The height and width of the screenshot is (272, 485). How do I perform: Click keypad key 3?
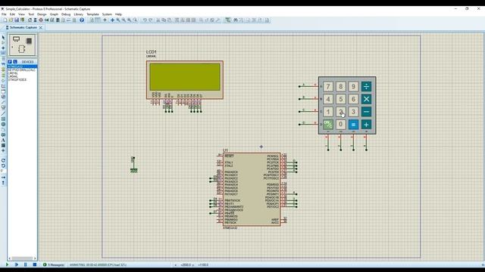(x=354, y=112)
